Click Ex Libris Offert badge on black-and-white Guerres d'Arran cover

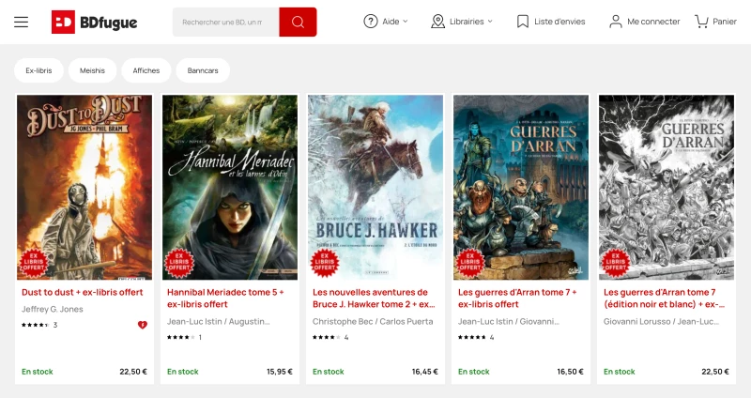tap(616, 263)
